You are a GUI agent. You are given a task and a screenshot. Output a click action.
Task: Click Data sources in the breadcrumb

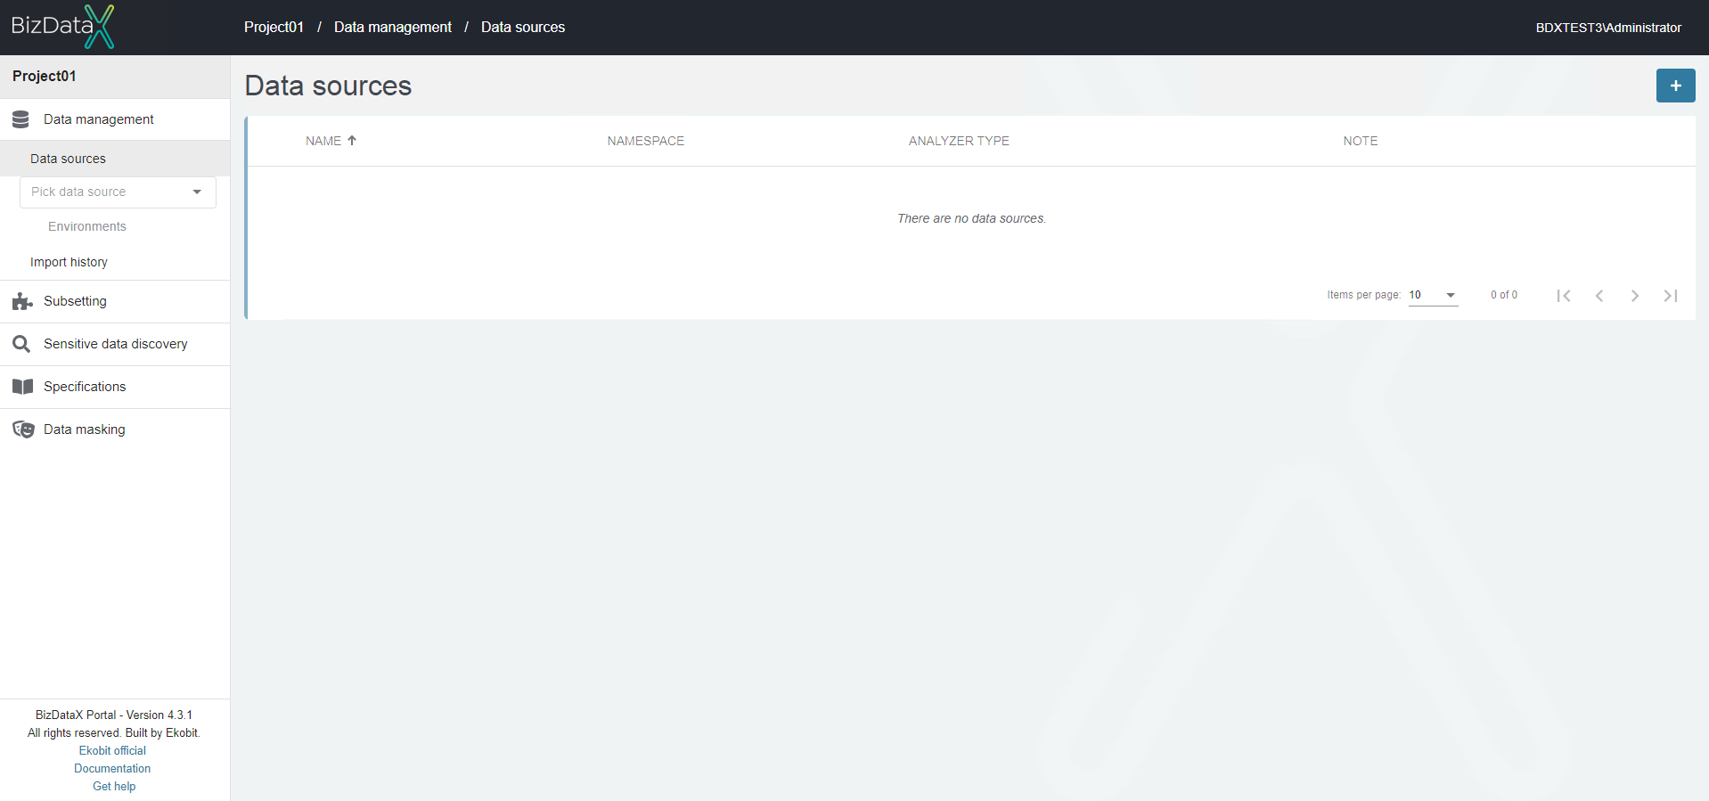click(523, 28)
